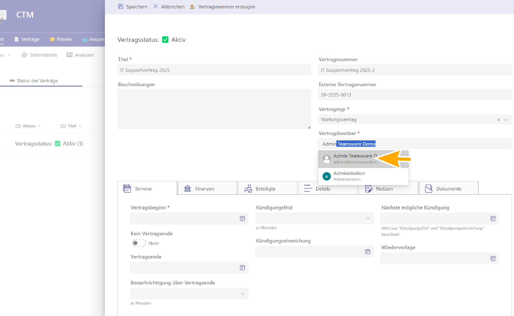Viewport: 514px width, 316px height.
Task: Open calendar picker for Wiedervorlage
Action: pos(493,259)
